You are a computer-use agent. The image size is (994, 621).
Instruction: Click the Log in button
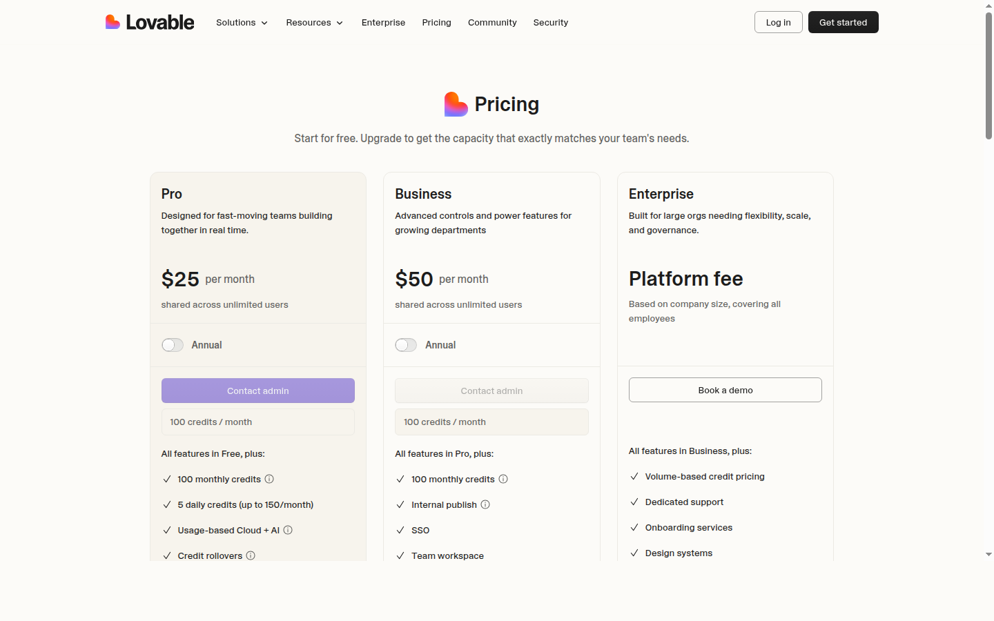(x=778, y=21)
